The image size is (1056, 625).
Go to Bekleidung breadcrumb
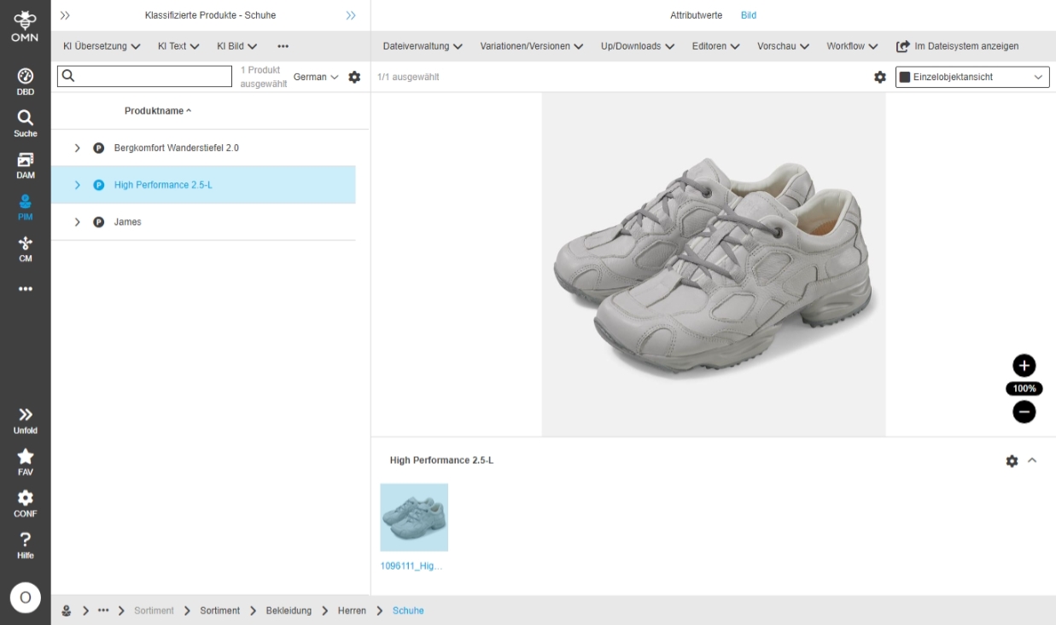(288, 611)
